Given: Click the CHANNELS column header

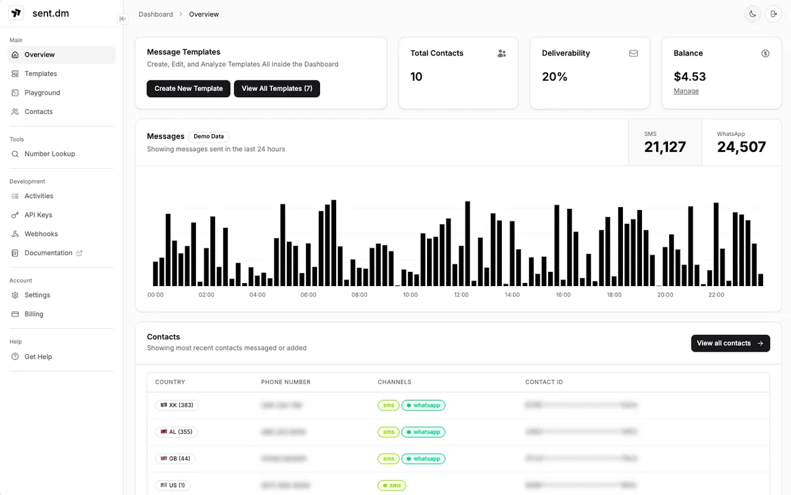Looking at the screenshot, I should [x=394, y=382].
